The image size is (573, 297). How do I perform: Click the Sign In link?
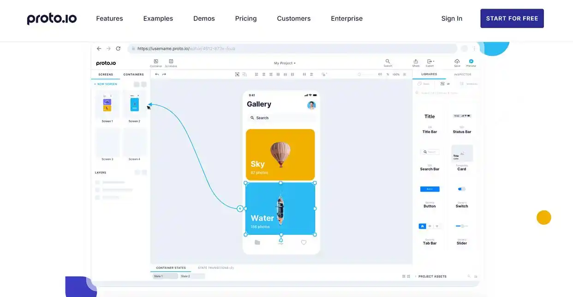pyautogui.click(x=451, y=18)
